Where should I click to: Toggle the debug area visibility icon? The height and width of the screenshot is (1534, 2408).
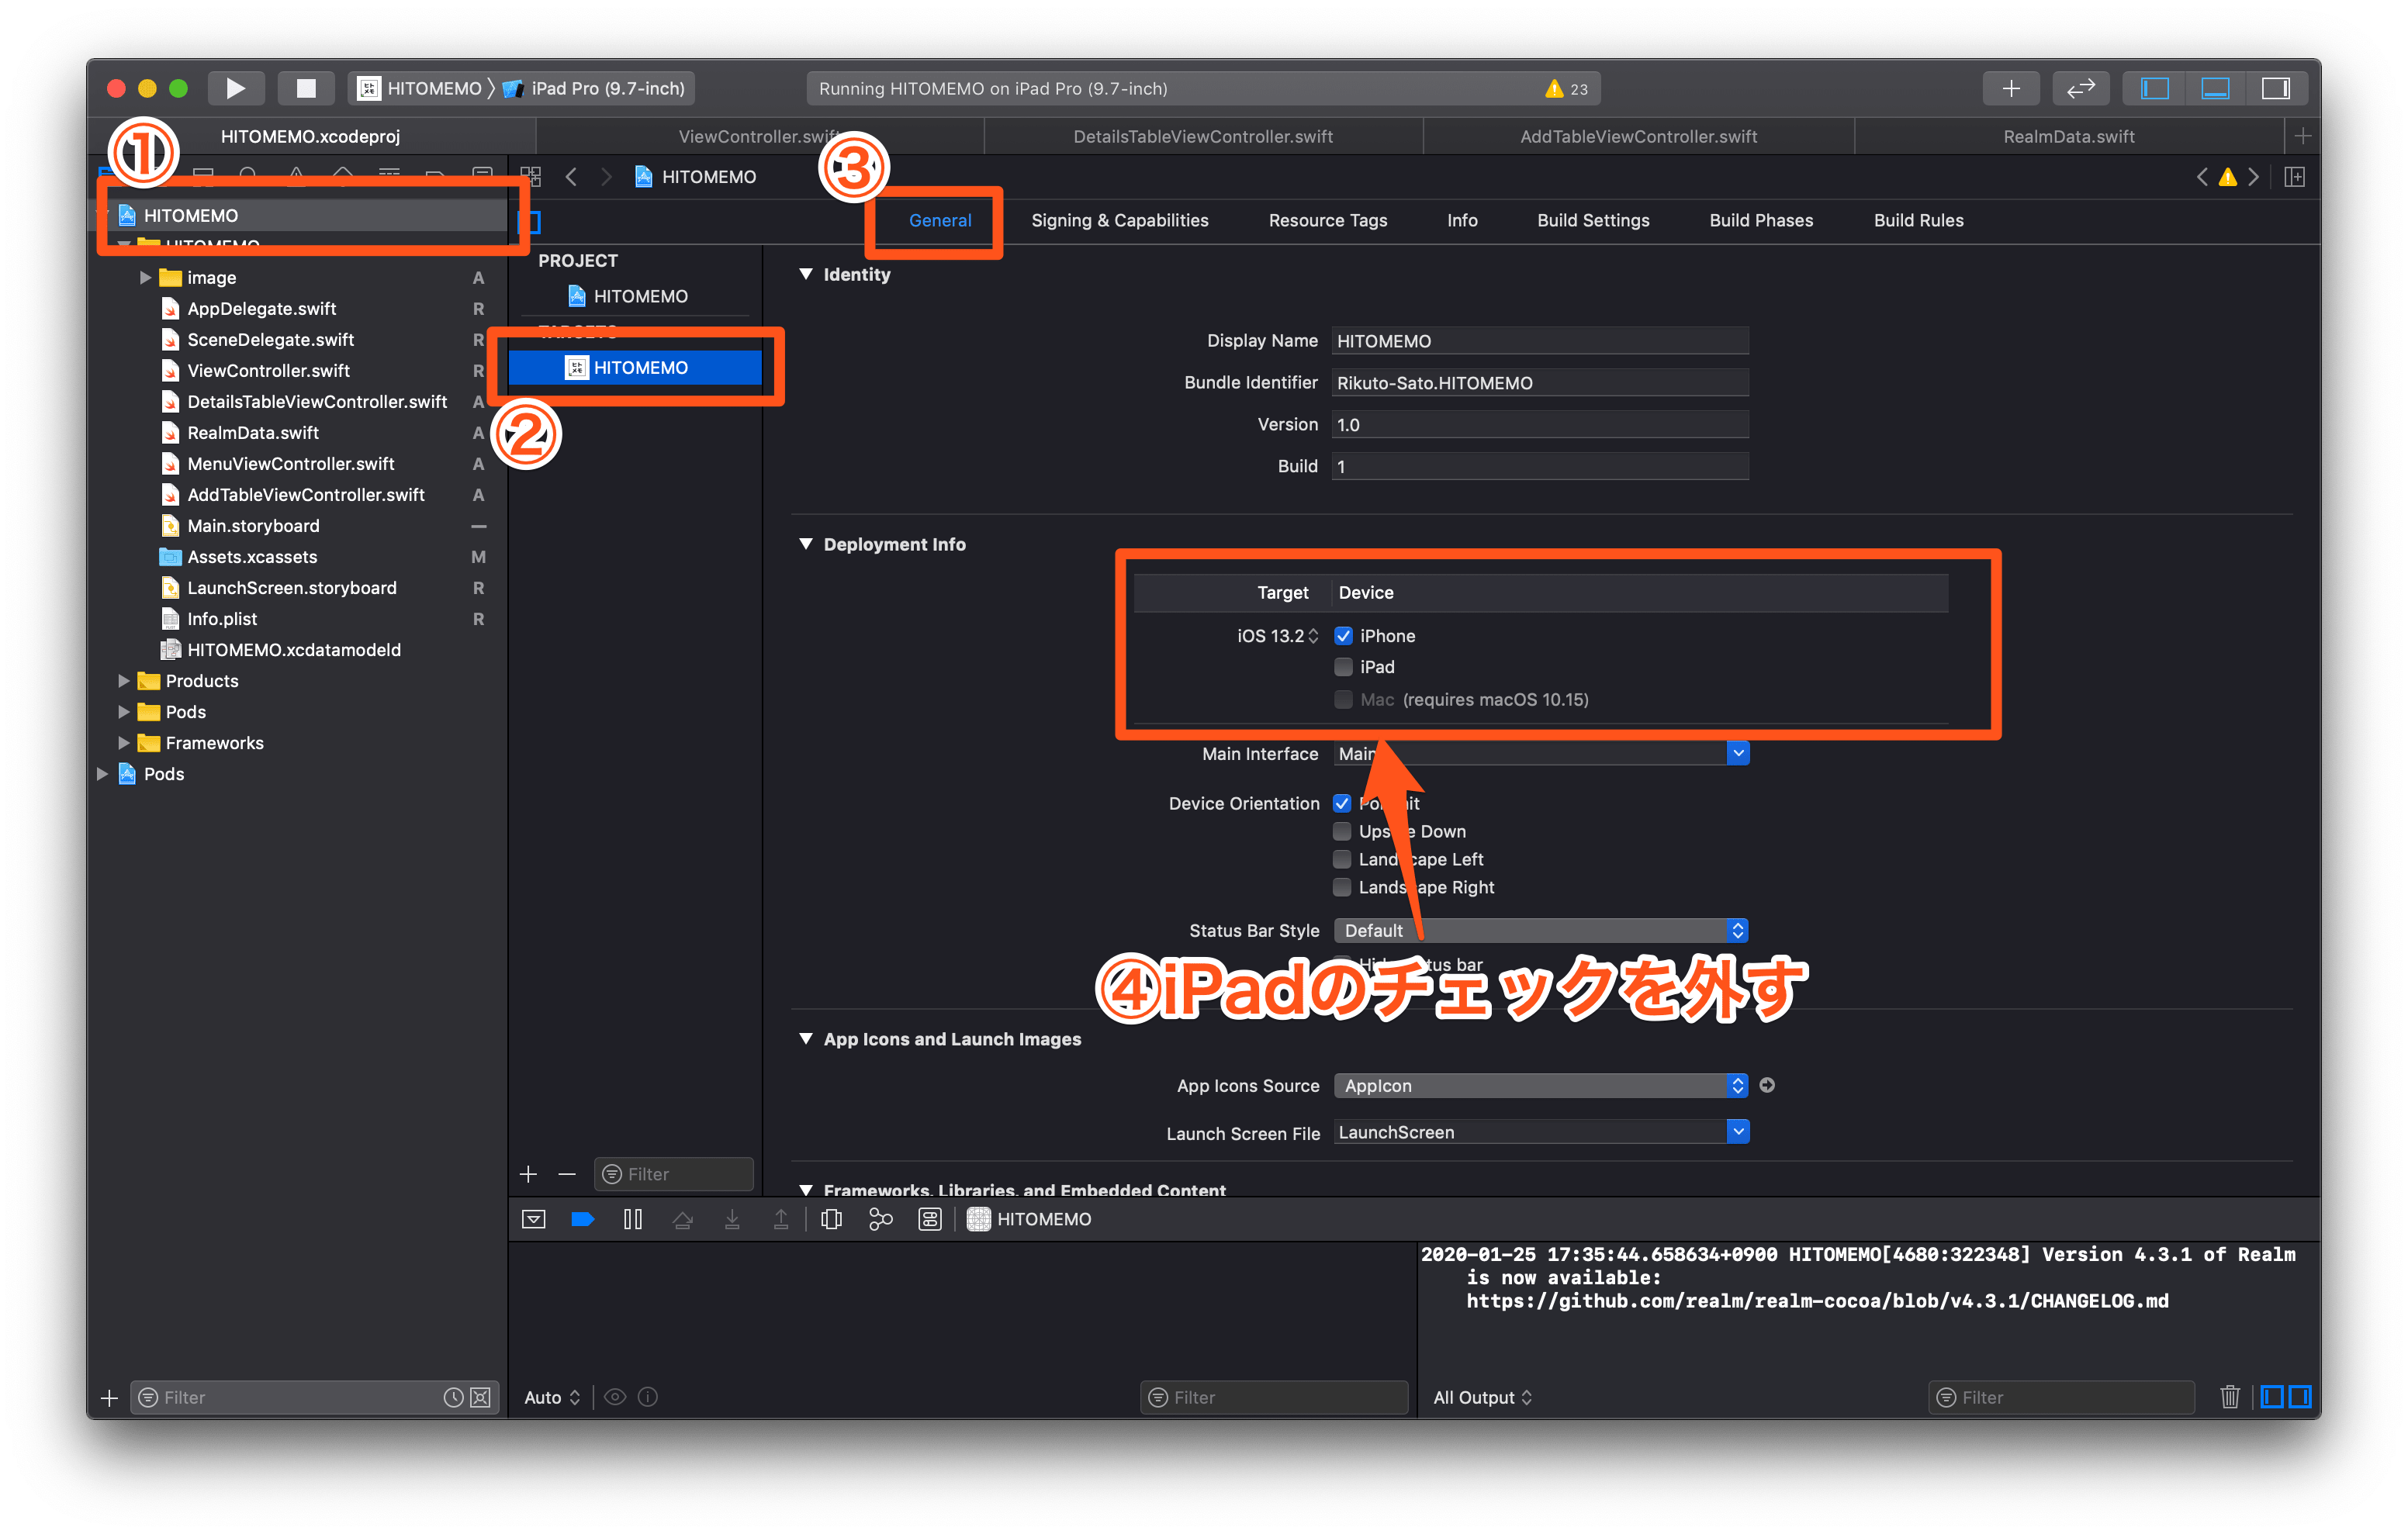(x=2215, y=88)
